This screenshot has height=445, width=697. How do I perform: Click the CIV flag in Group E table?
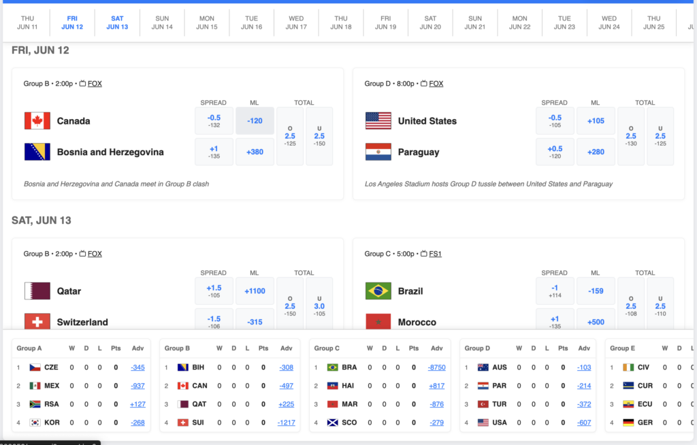click(628, 367)
